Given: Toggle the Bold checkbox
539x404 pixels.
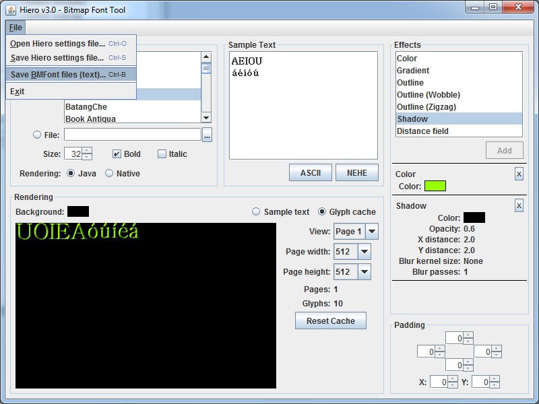Looking at the screenshot, I should point(117,154).
